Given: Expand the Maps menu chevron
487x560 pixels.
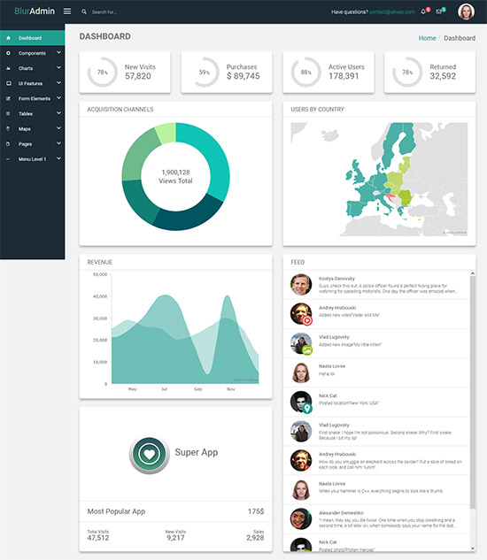Looking at the screenshot, I should (x=58, y=128).
